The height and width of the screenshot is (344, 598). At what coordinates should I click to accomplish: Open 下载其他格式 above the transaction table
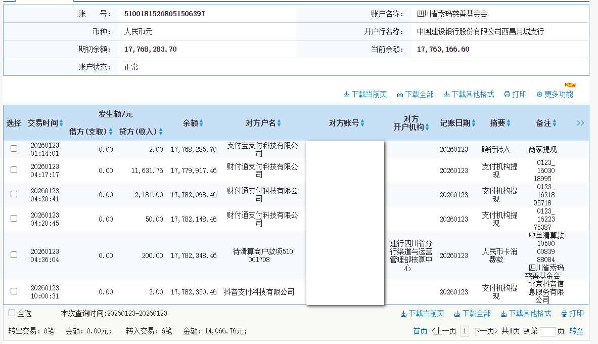coord(470,94)
